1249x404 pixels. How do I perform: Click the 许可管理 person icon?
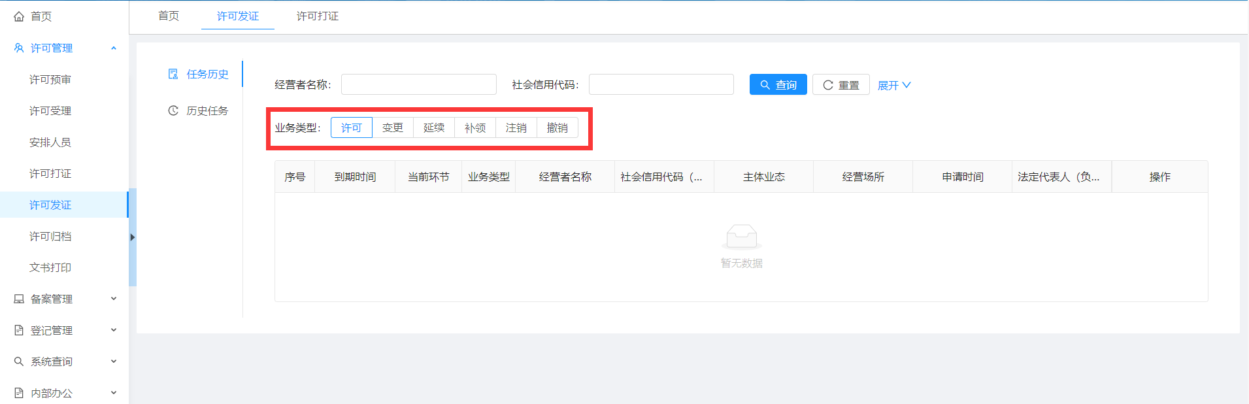[19, 48]
